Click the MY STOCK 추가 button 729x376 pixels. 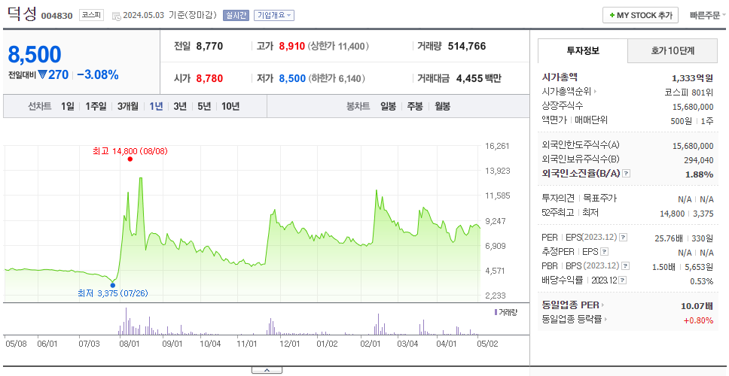(x=640, y=15)
